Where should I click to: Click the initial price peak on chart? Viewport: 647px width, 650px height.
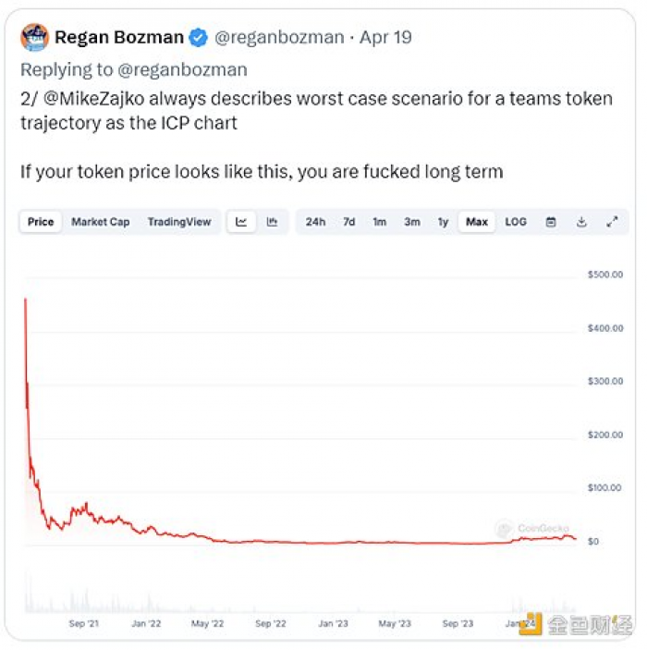25,300
